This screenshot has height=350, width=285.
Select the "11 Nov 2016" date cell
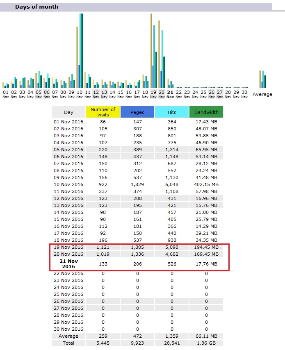(68, 191)
